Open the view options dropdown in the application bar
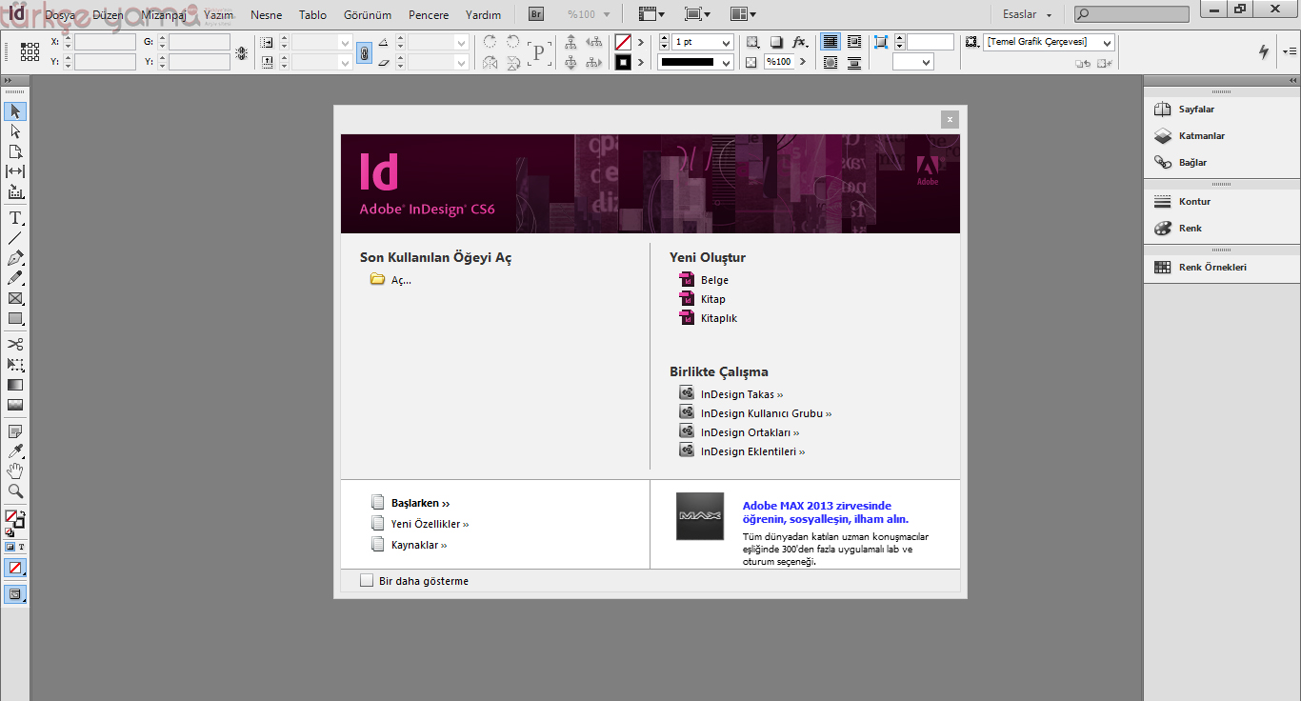Screen dimensions: 1301x701 [x=651, y=14]
